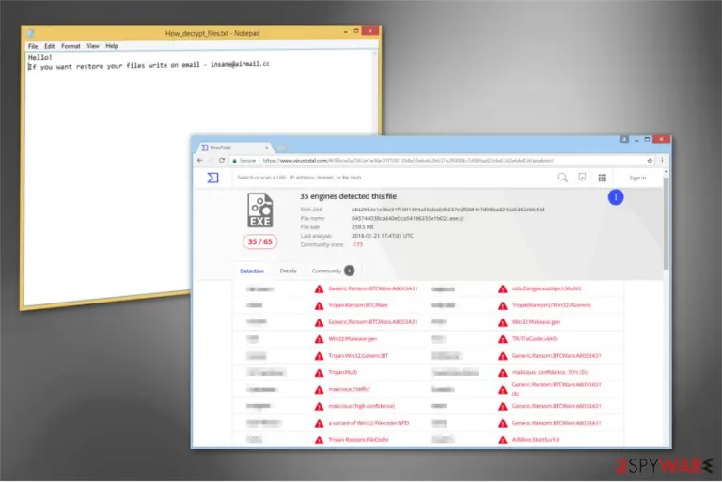The image size is (722, 482).
Task: Click the VirusTotal search input field
Action: tap(391, 178)
